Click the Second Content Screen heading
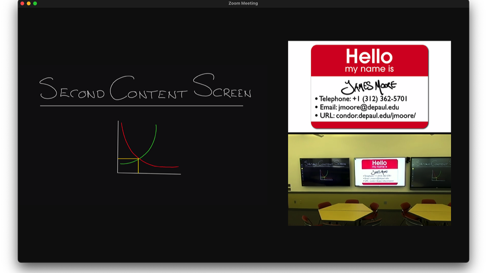Viewport: 487px width, 273px height. pyautogui.click(x=145, y=88)
